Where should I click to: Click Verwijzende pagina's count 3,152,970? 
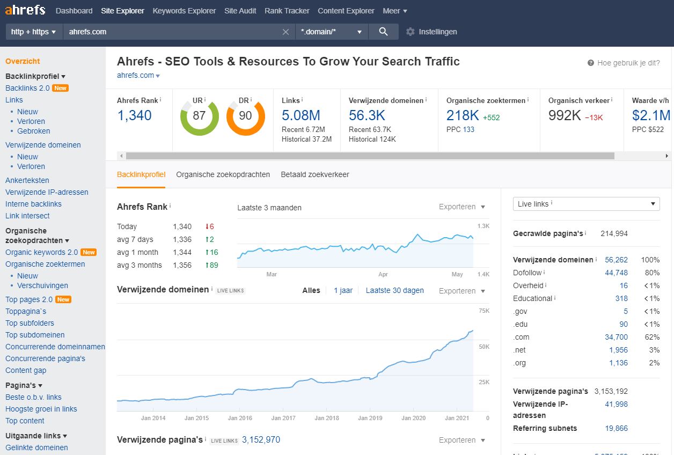261,440
